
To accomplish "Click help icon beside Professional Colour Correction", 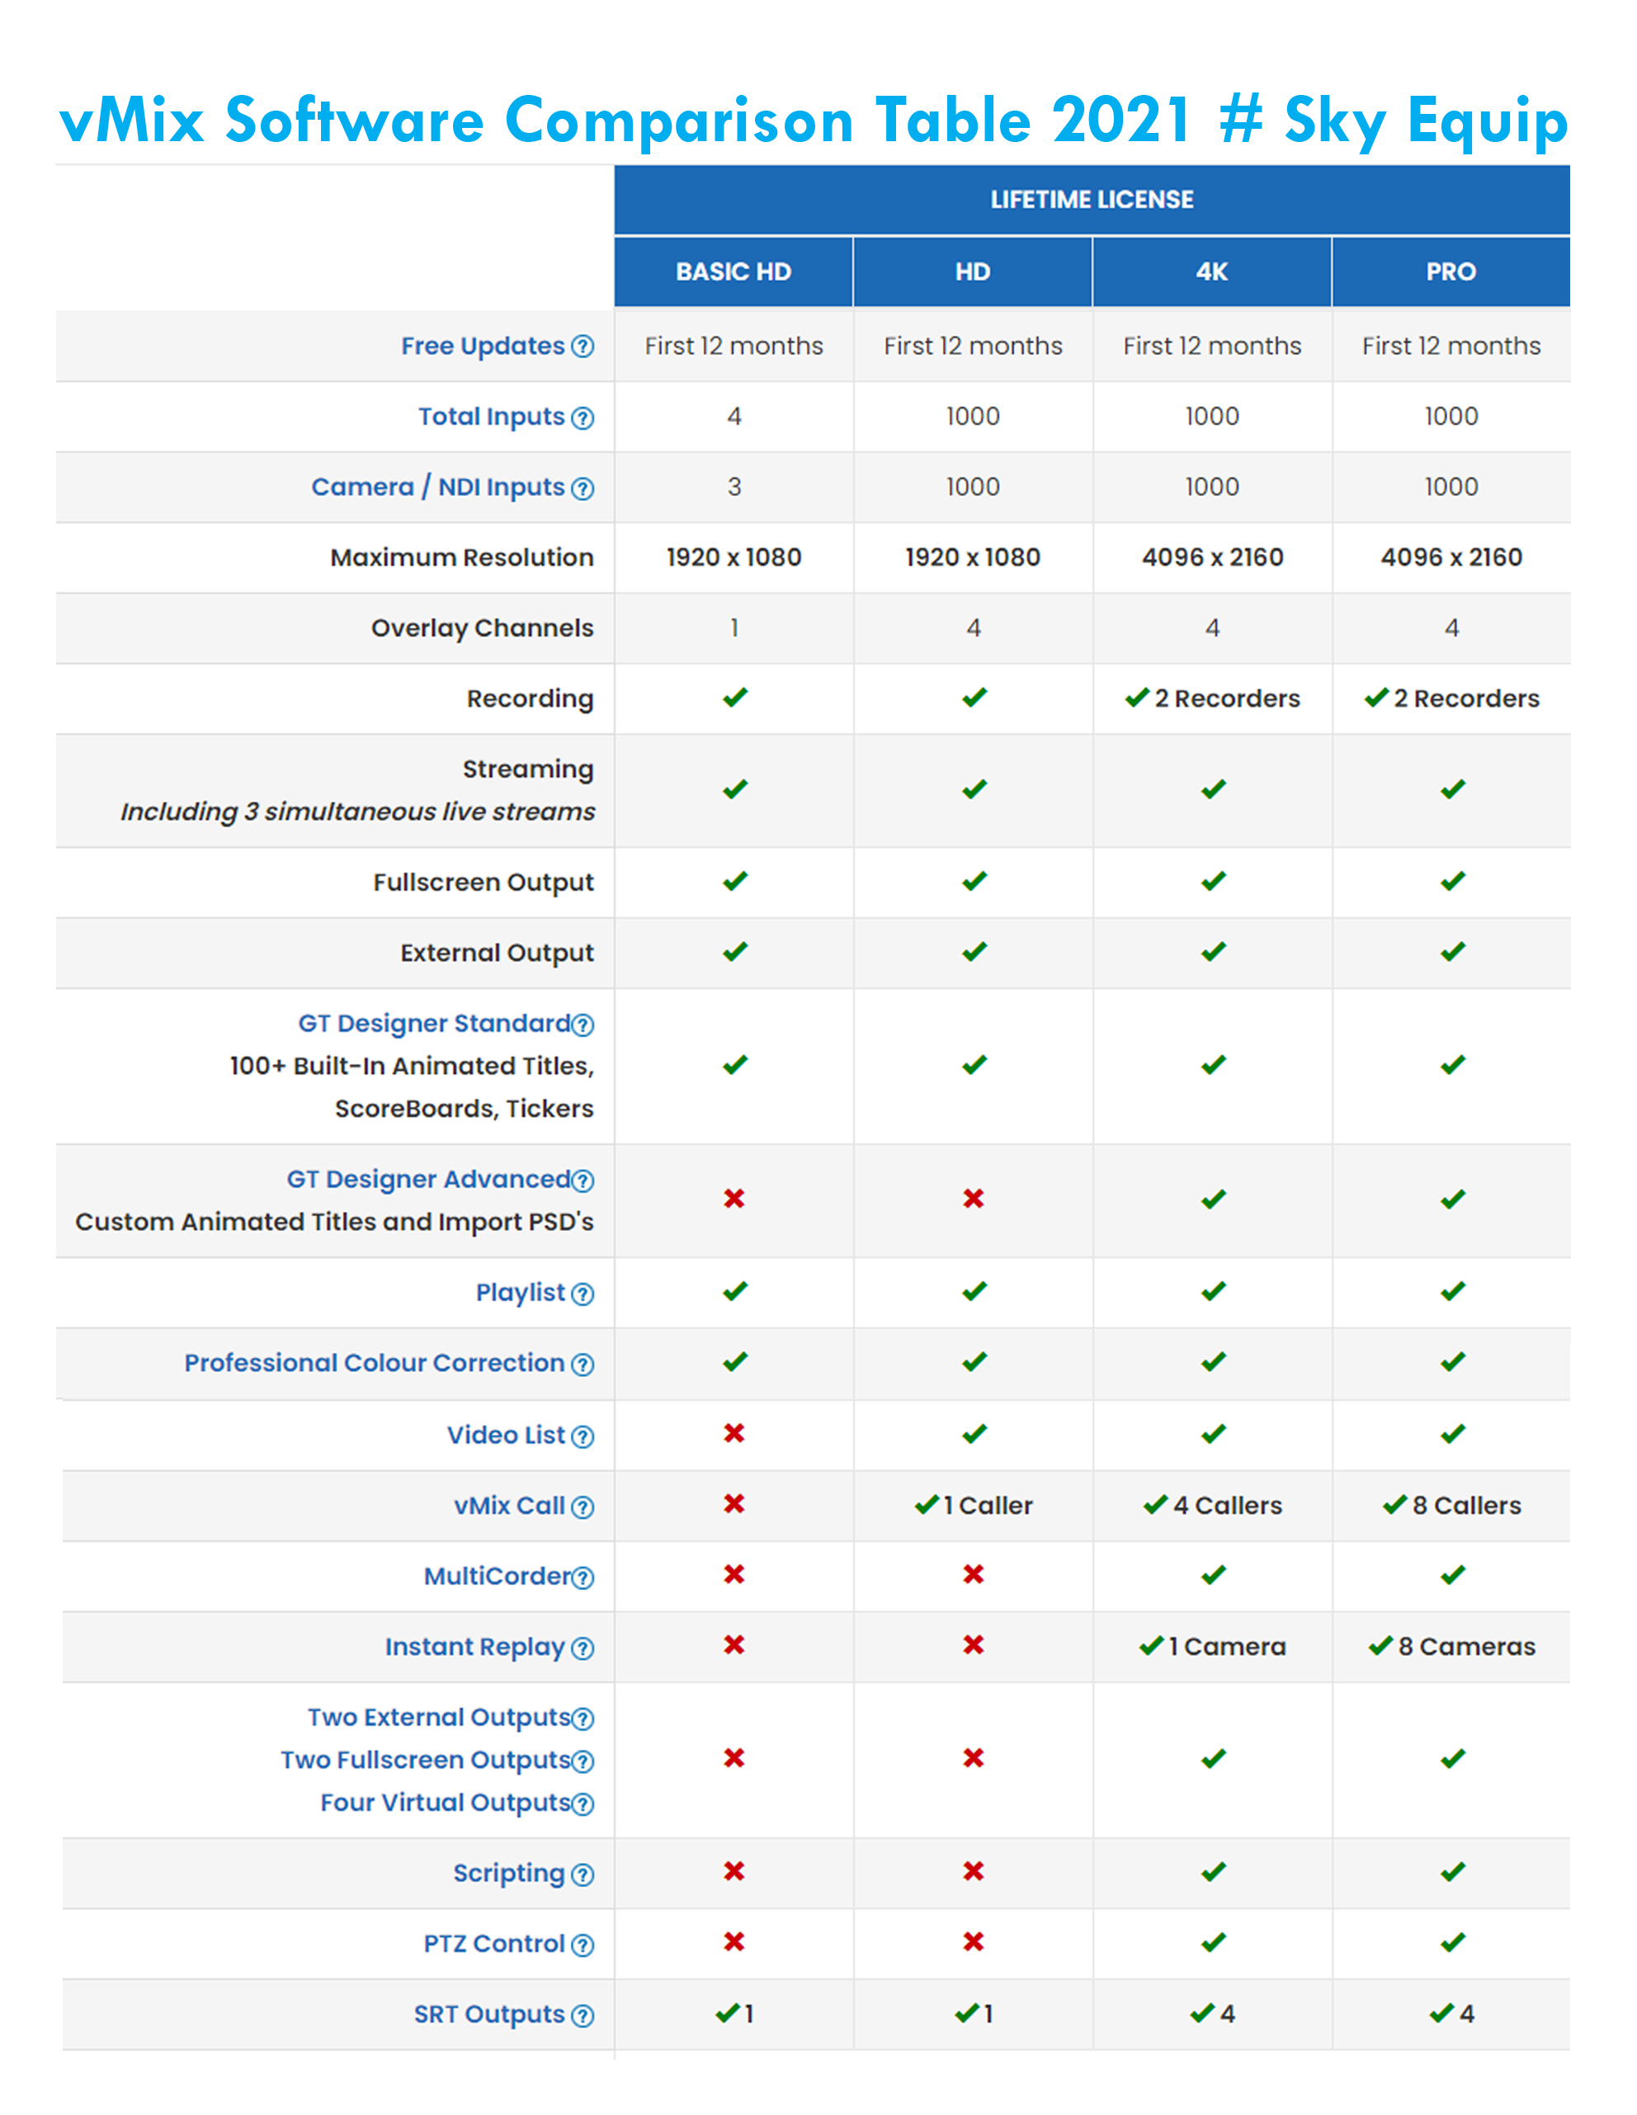I will [x=582, y=1365].
